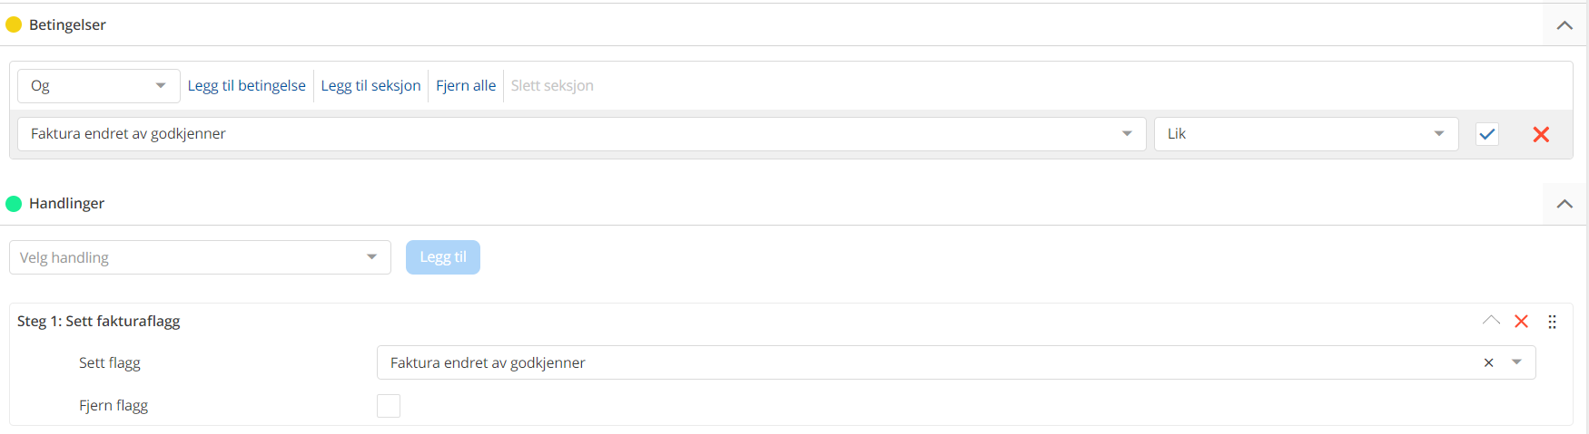Click the green Handlinger status dot

pyautogui.click(x=14, y=203)
